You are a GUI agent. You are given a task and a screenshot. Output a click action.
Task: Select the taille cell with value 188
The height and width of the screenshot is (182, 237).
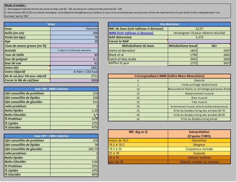[x=74, y=33]
